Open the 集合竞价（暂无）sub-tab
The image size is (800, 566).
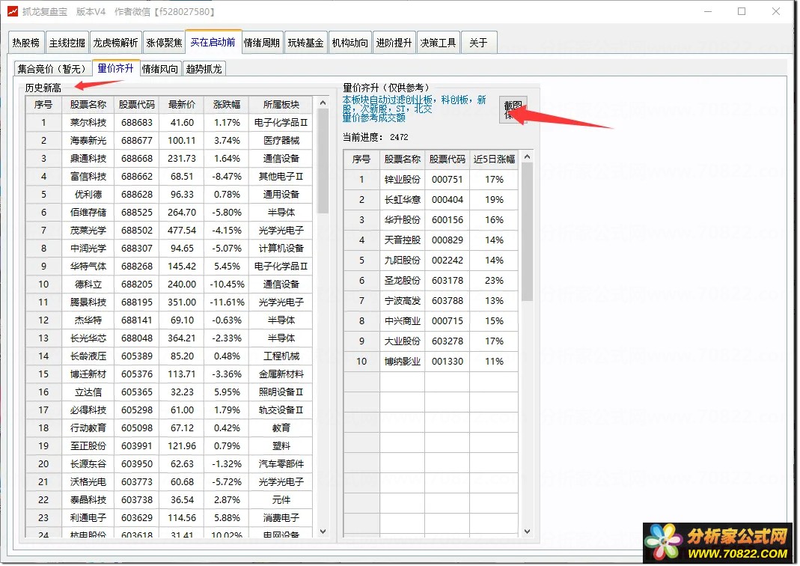(52, 69)
